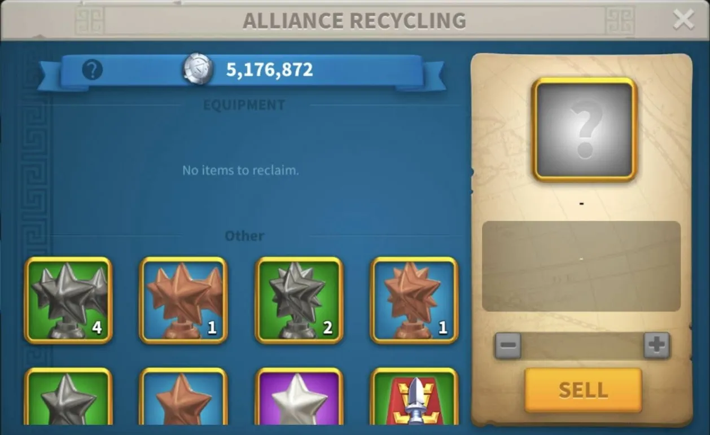Select the bronze triple-star trophy with count 1
The height and width of the screenshot is (435, 710).
coord(183,300)
